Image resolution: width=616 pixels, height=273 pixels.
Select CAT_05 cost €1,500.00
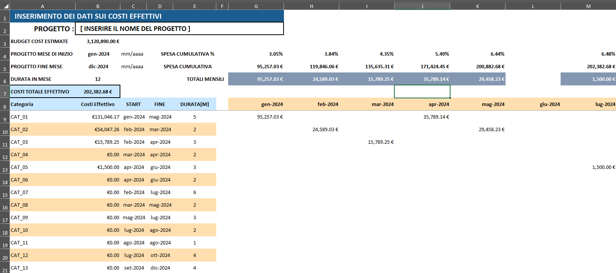[x=108, y=167]
